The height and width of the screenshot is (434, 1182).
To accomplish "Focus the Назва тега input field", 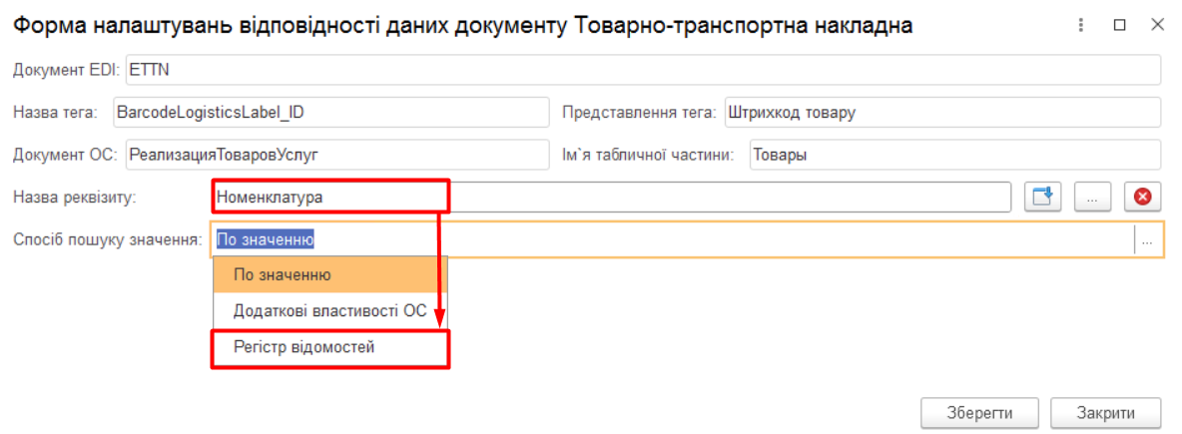I will pyautogui.click(x=329, y=113).
